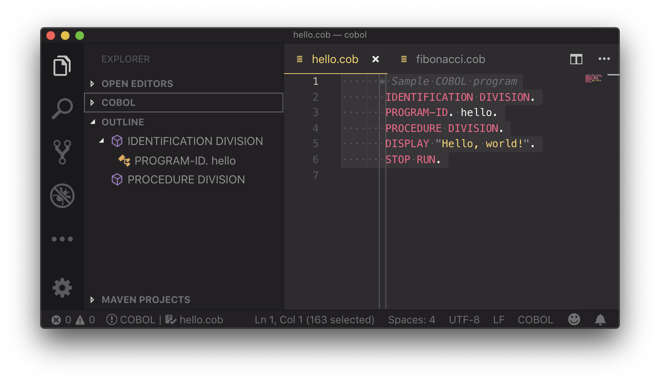Open editor More Actions menu

click(x=604, y=59)
